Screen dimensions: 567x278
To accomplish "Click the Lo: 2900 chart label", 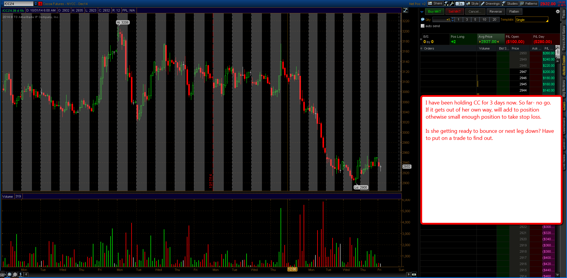I will (x=361, y=187).
